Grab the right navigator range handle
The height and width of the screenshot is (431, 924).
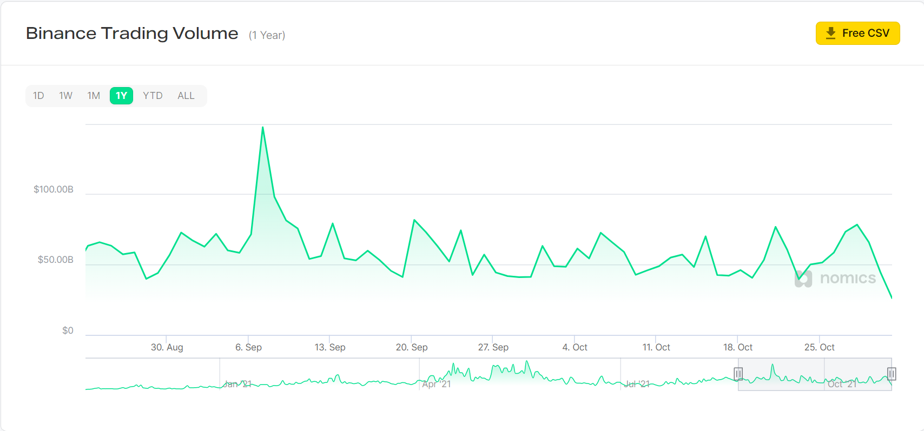(x=892, y=374)
